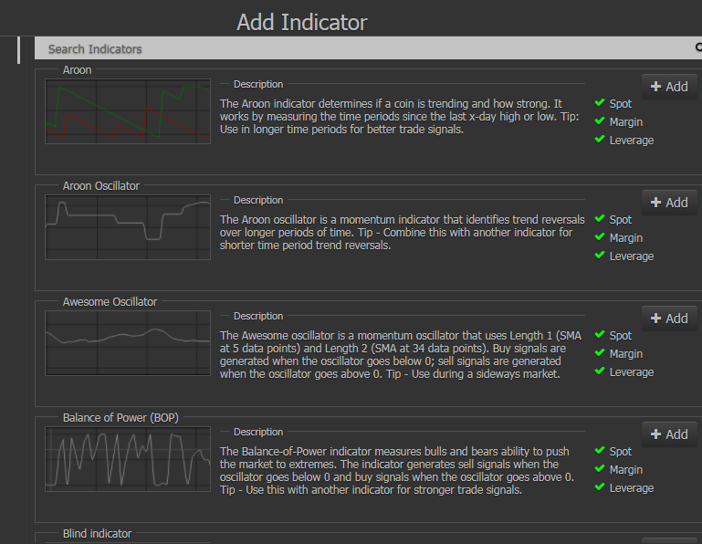Click the Spot checkmark for Aroon
The height and width of the screenshot is (544, 702).
click(x=600, y=103)
